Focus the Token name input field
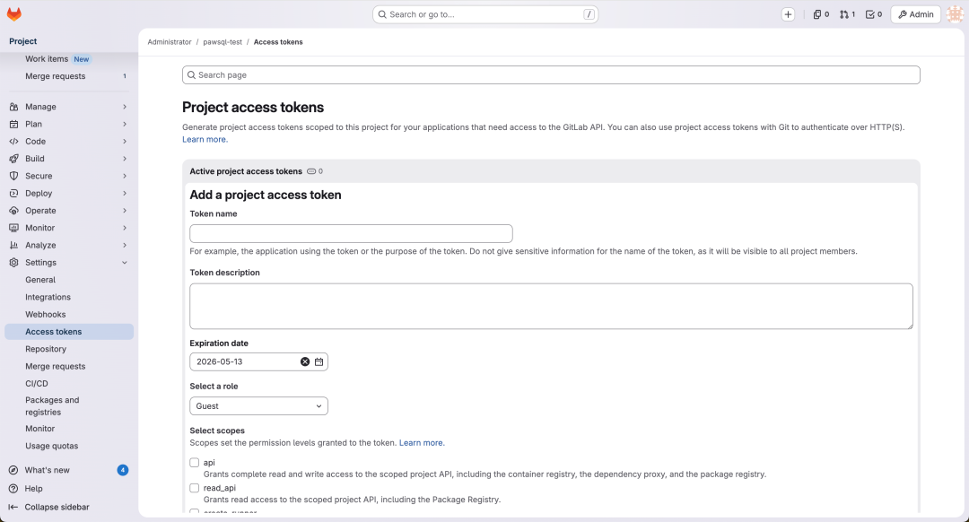969x522 pixels. click(x=351, y=233)
